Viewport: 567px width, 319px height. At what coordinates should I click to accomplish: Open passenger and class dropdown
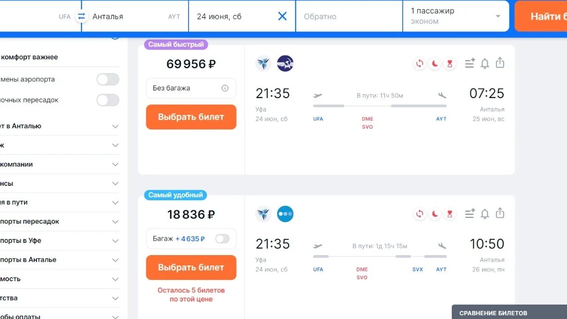(x=456, y=16)
